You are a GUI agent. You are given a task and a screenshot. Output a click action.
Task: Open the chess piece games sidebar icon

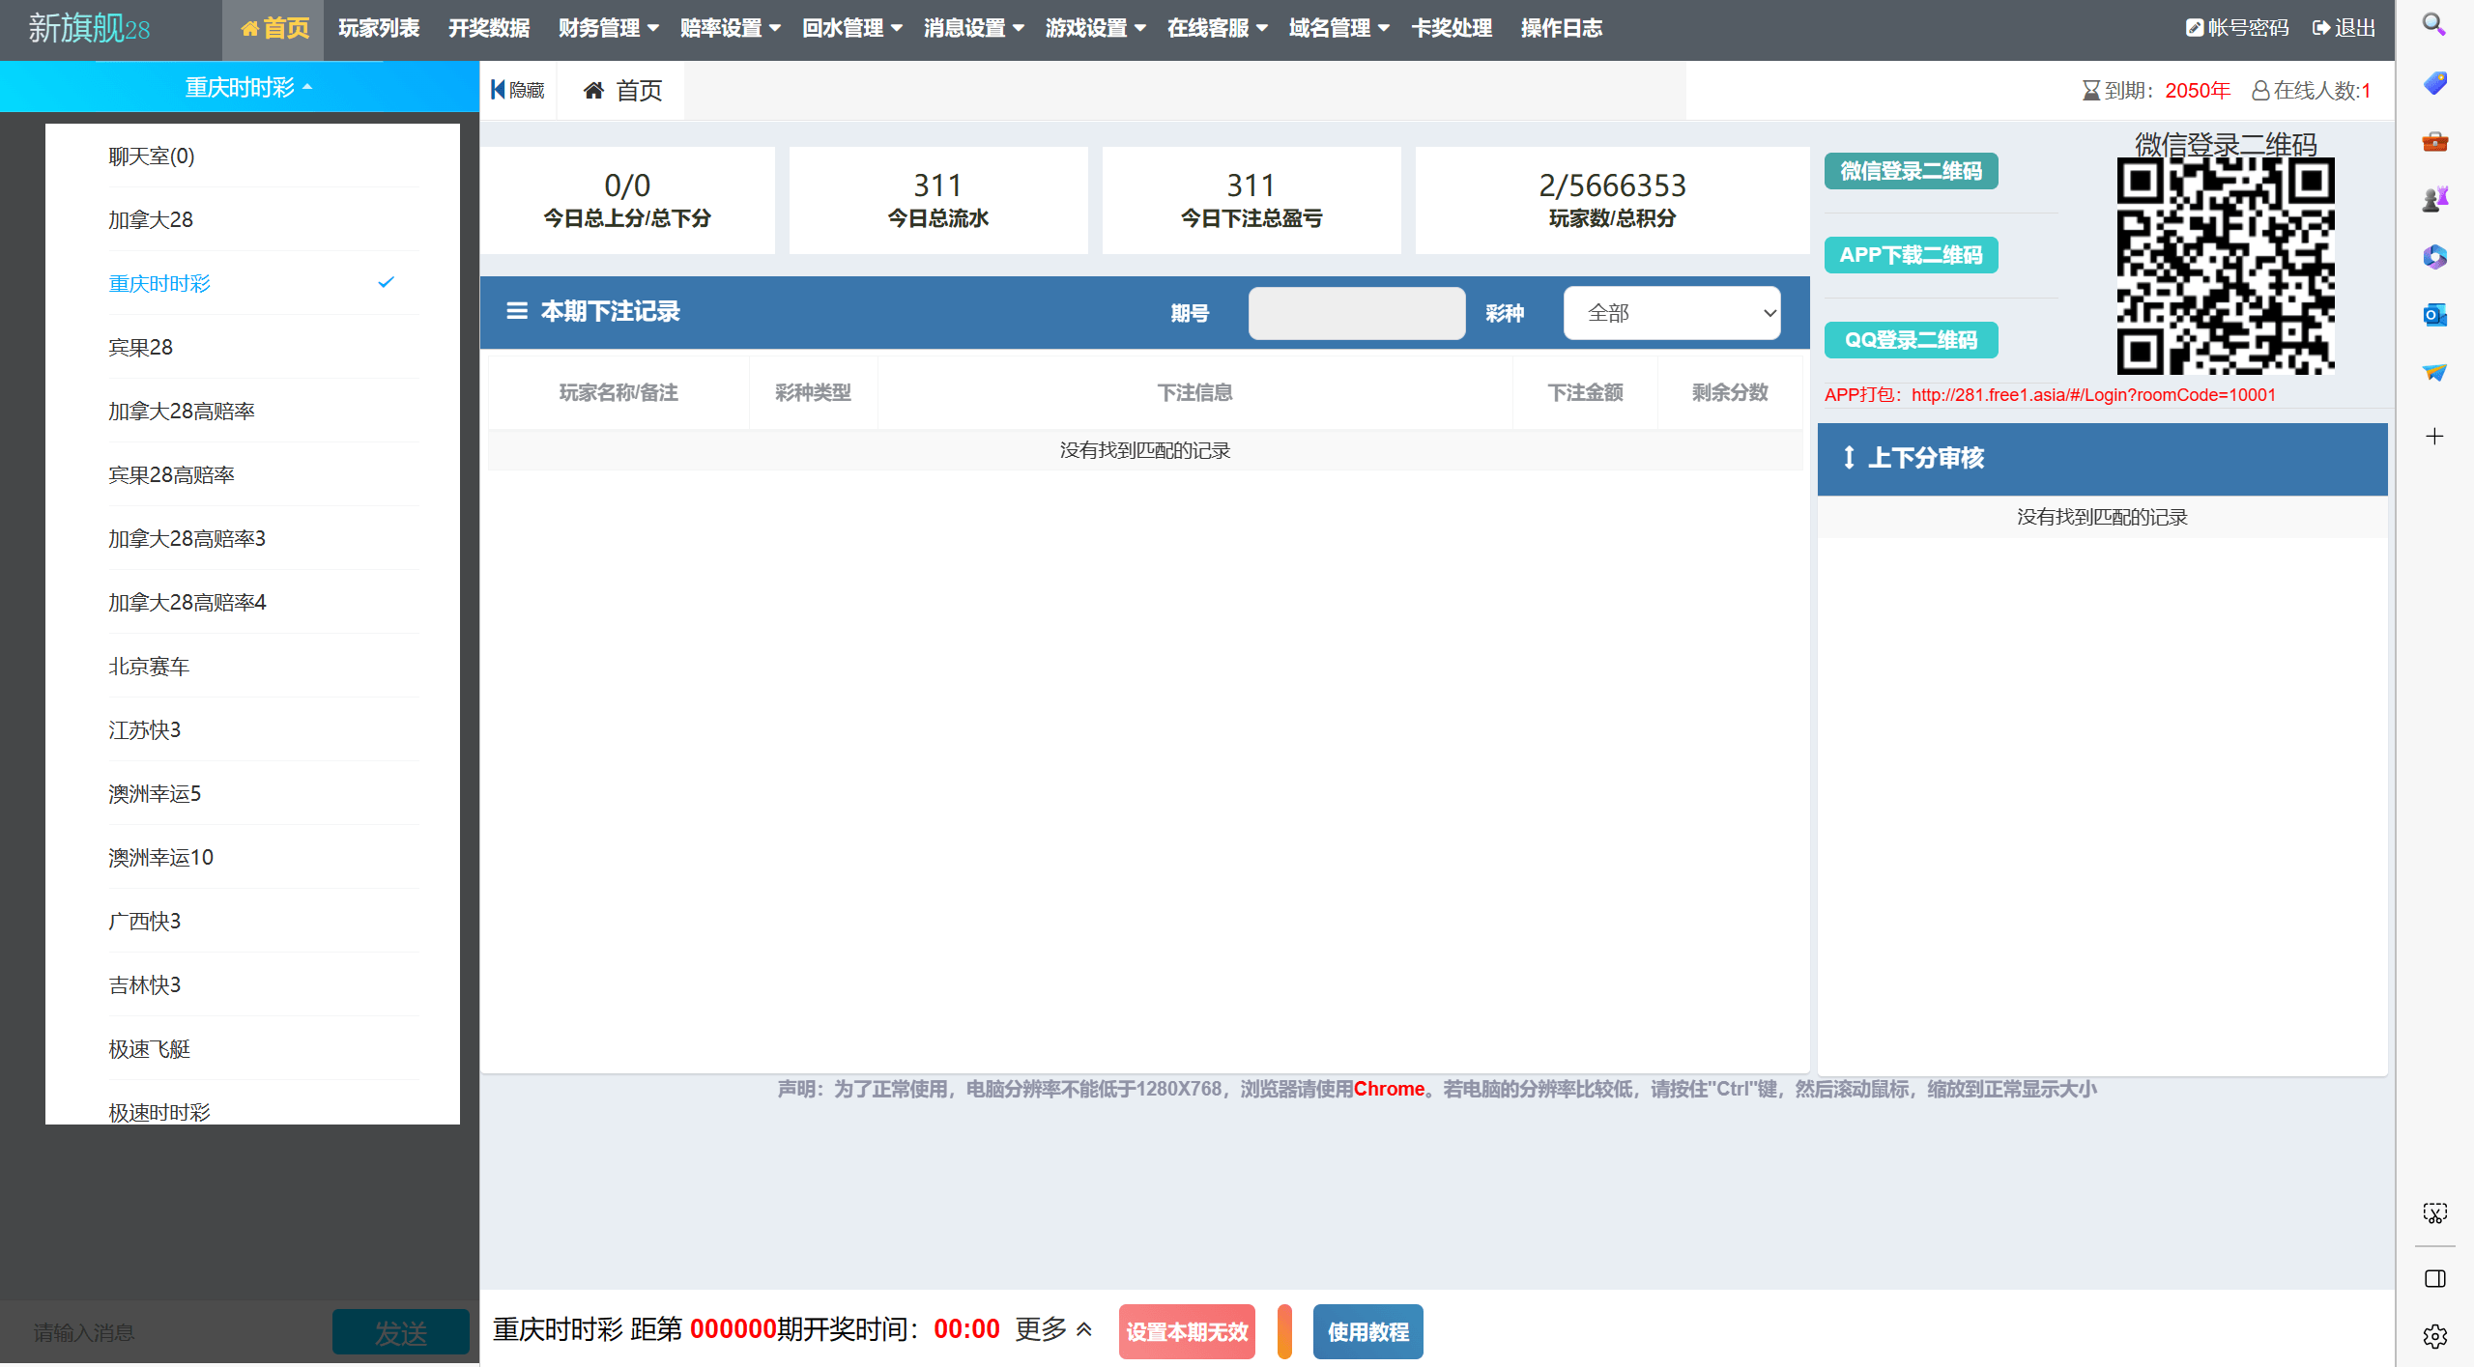pyautogui.click(x=2434, y=199)
